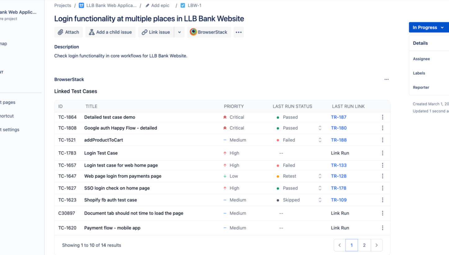Screen dimensions: 449x255
Task: Open BrowserStack panel ellipsis options menu
Action: tap(386, 80)
